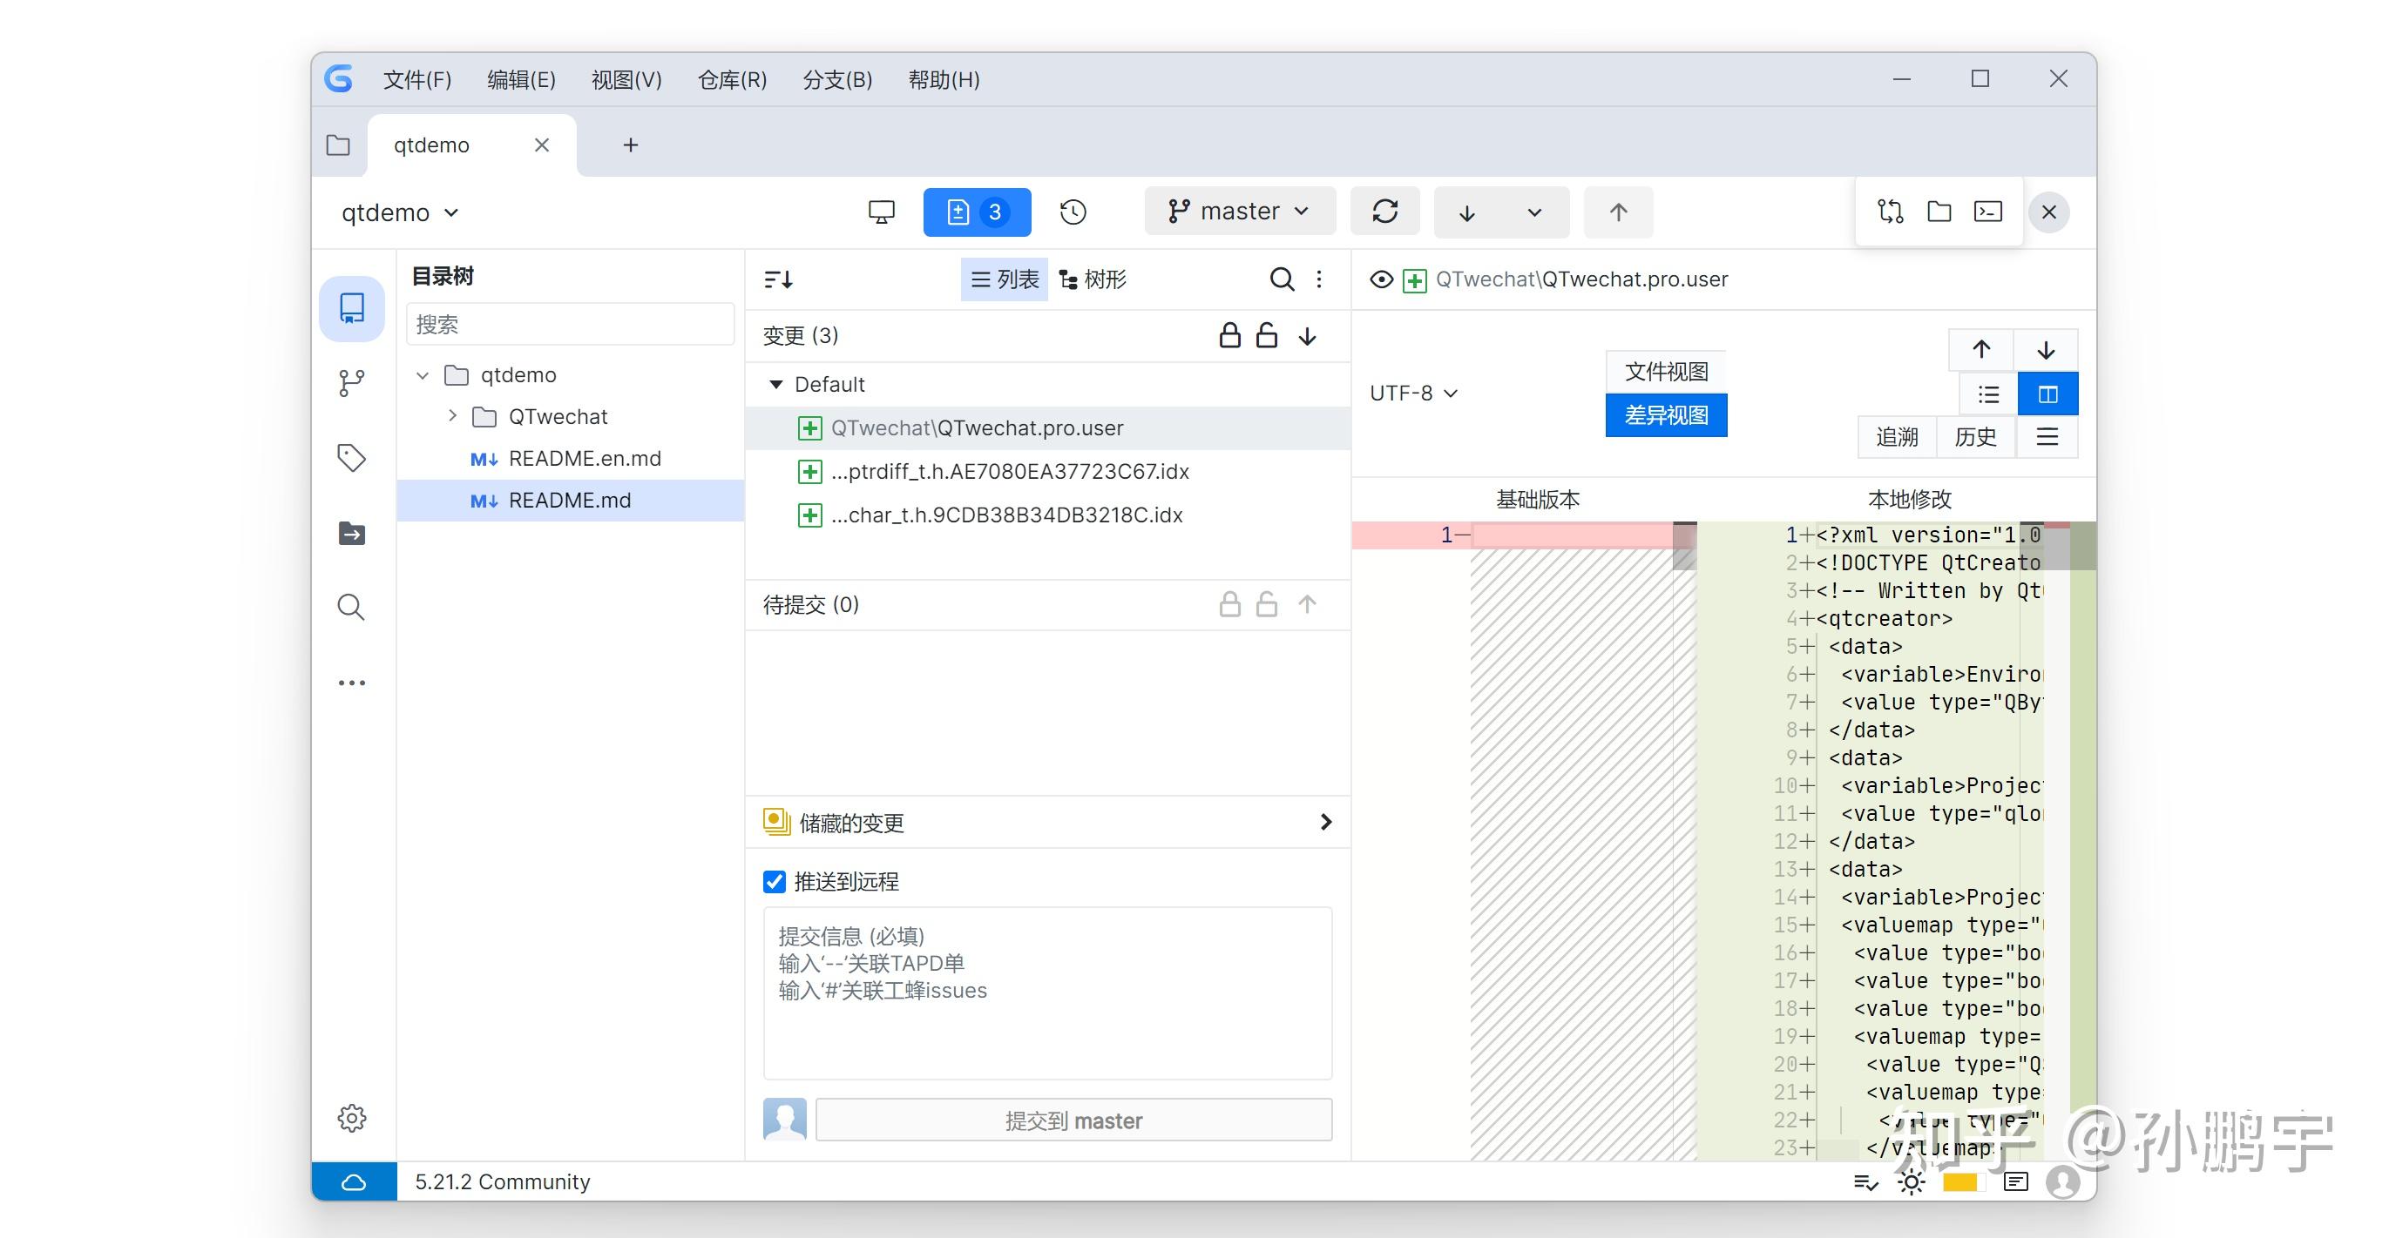The height and width of the screenshot is (1238, 2396).
Task: Open the 仓库(R) menu
Action: click(x=732, y=80)
